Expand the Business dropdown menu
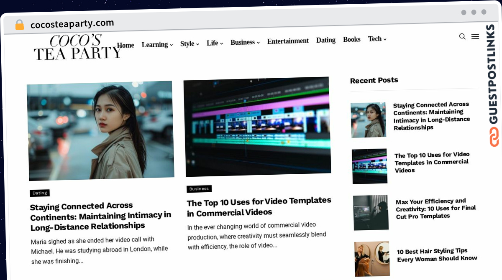The width and height of the screenshot is (502, 280). [x=245, y=42]
